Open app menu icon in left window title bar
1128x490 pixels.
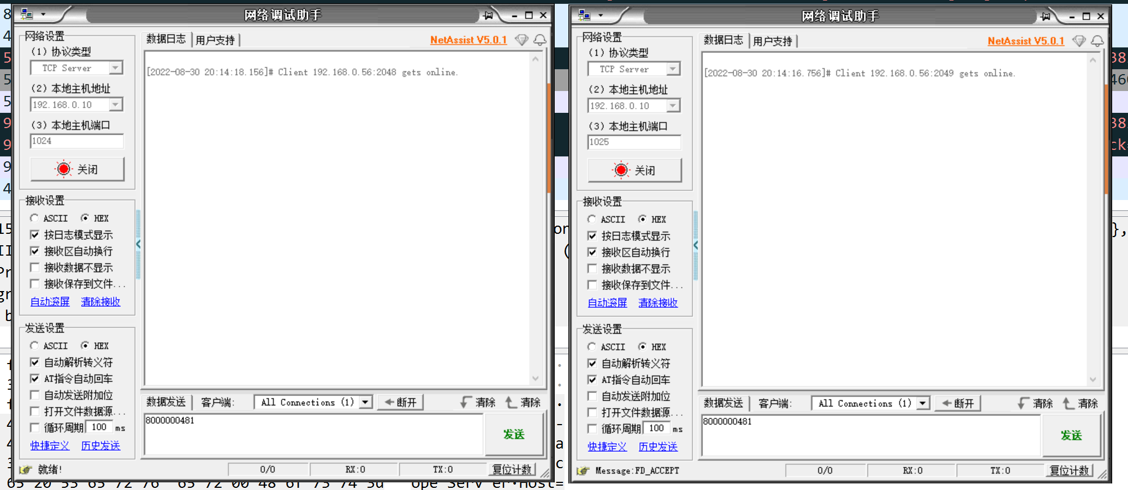[27, 15]
